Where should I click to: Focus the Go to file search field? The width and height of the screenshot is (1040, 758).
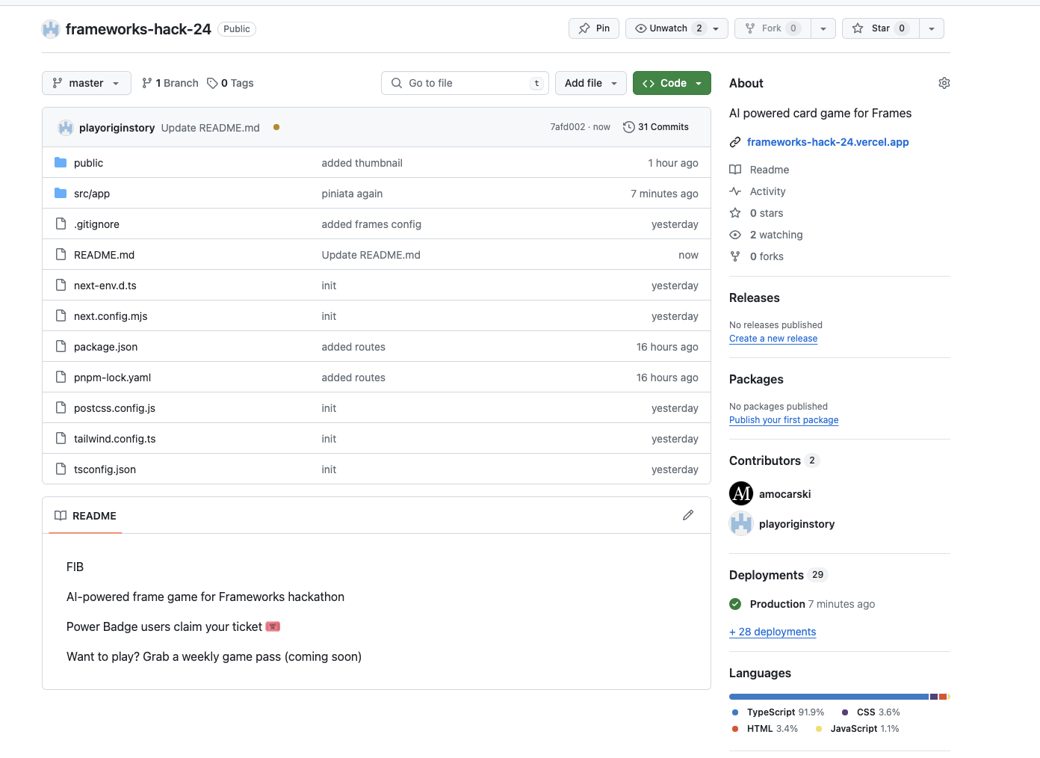tap(465, 83)
